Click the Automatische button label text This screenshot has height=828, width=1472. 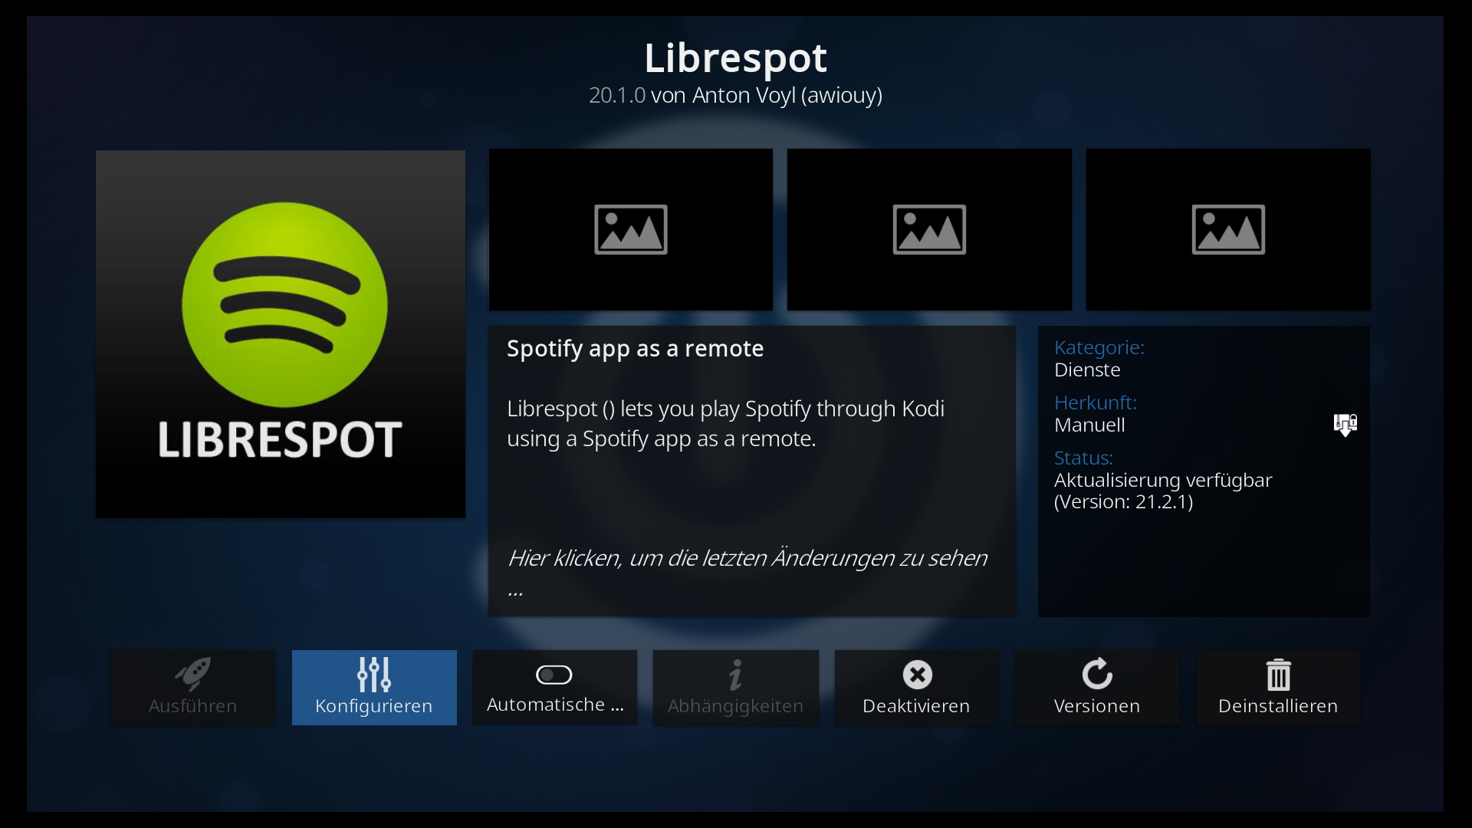click(x=556, y=705)
